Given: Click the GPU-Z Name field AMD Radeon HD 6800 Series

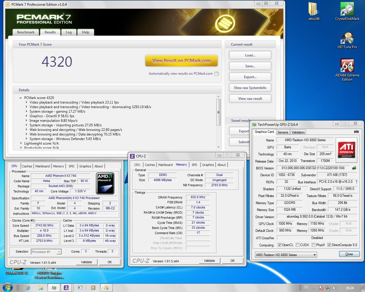Looking at the screenshot, I should click(305, 140).
